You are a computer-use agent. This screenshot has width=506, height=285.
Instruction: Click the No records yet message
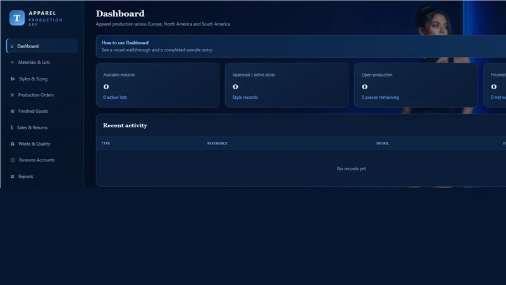point(351,168)
